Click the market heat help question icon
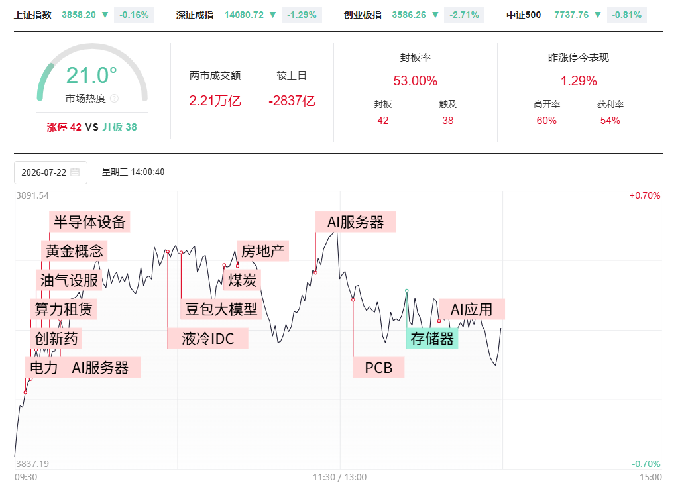The height and width of the screenshot is (489, 684). (114, 99)
